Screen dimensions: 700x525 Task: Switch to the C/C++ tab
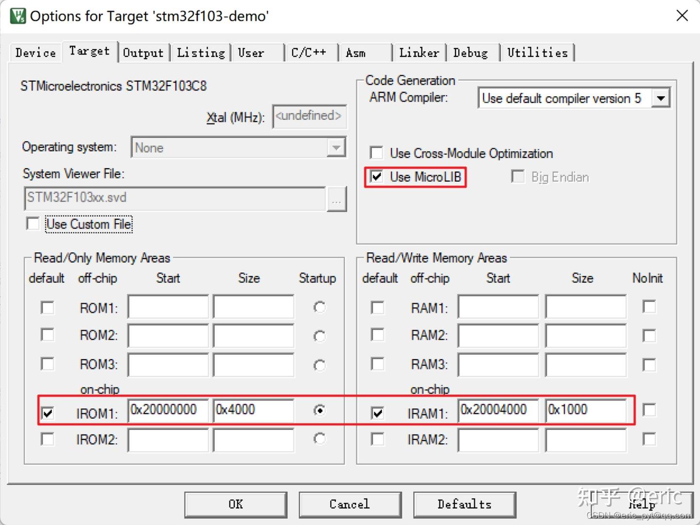[310, 52]
